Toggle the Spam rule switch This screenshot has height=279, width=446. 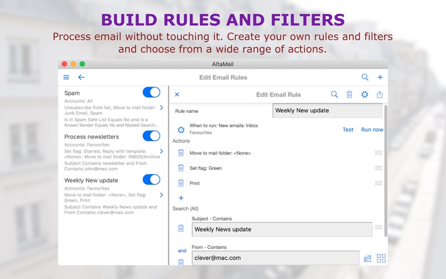[x=151, y=92]
